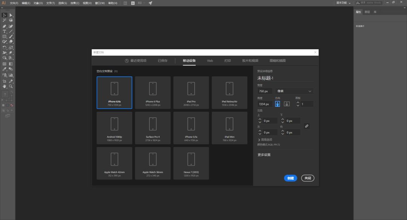Choose the iPad Pro preset thumbnail
407x220 pixels.
click(191, 92)
